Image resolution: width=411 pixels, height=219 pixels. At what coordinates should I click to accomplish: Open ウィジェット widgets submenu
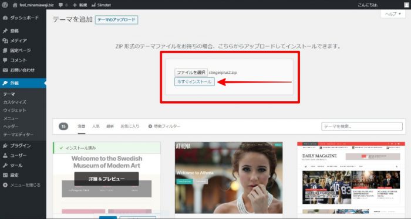pyautogui.click(x=15, y=110)
